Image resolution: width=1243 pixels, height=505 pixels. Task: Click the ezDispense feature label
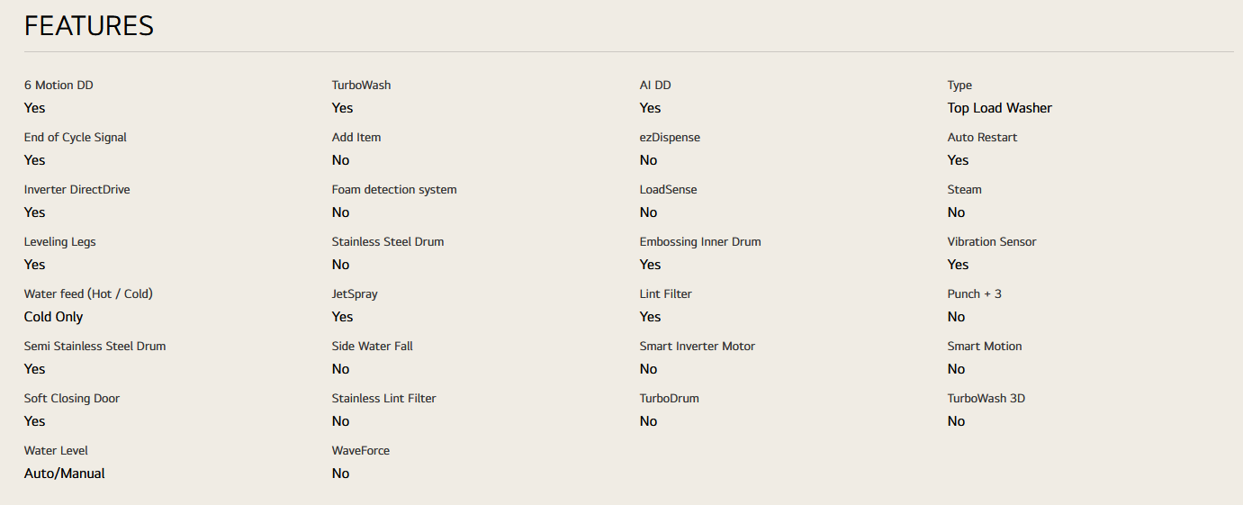[x=670, y=138]
